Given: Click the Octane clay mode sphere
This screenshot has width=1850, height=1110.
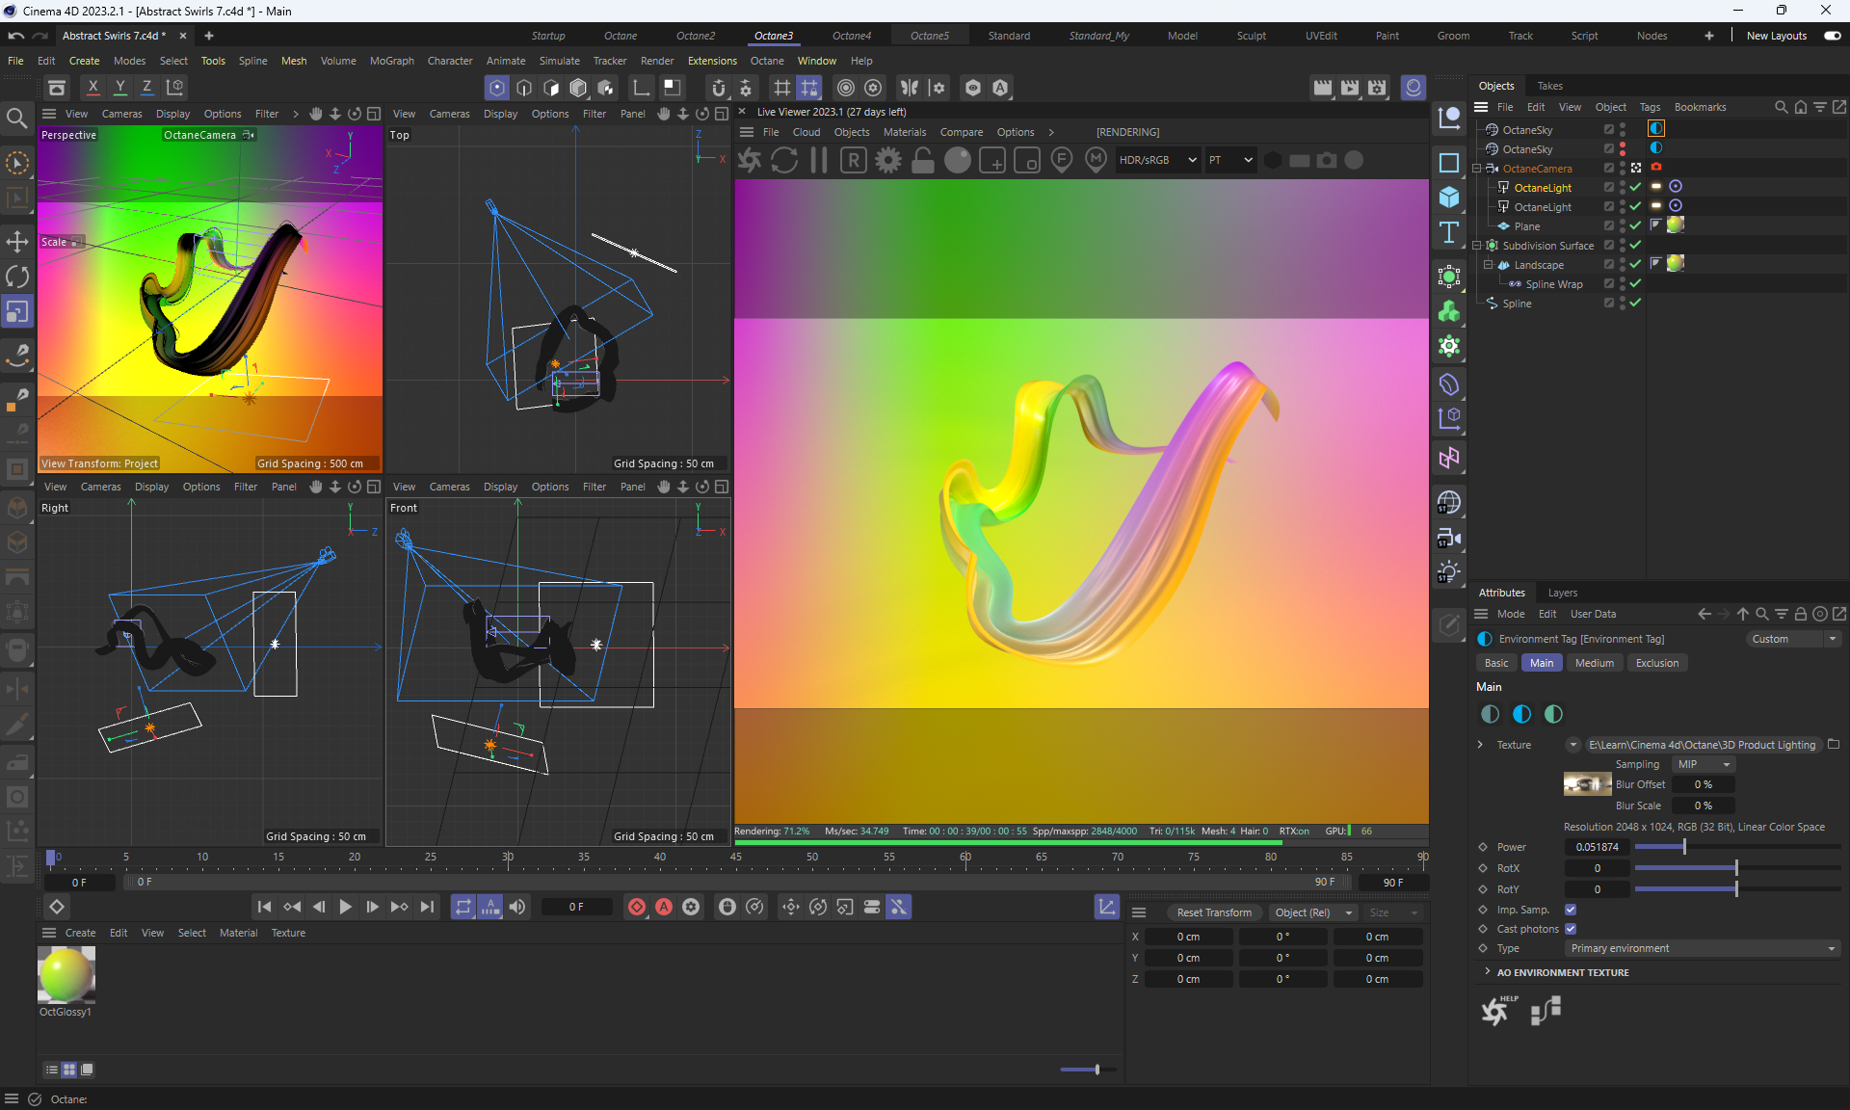Looking at the screenshot, I should [x=958, y=160].
